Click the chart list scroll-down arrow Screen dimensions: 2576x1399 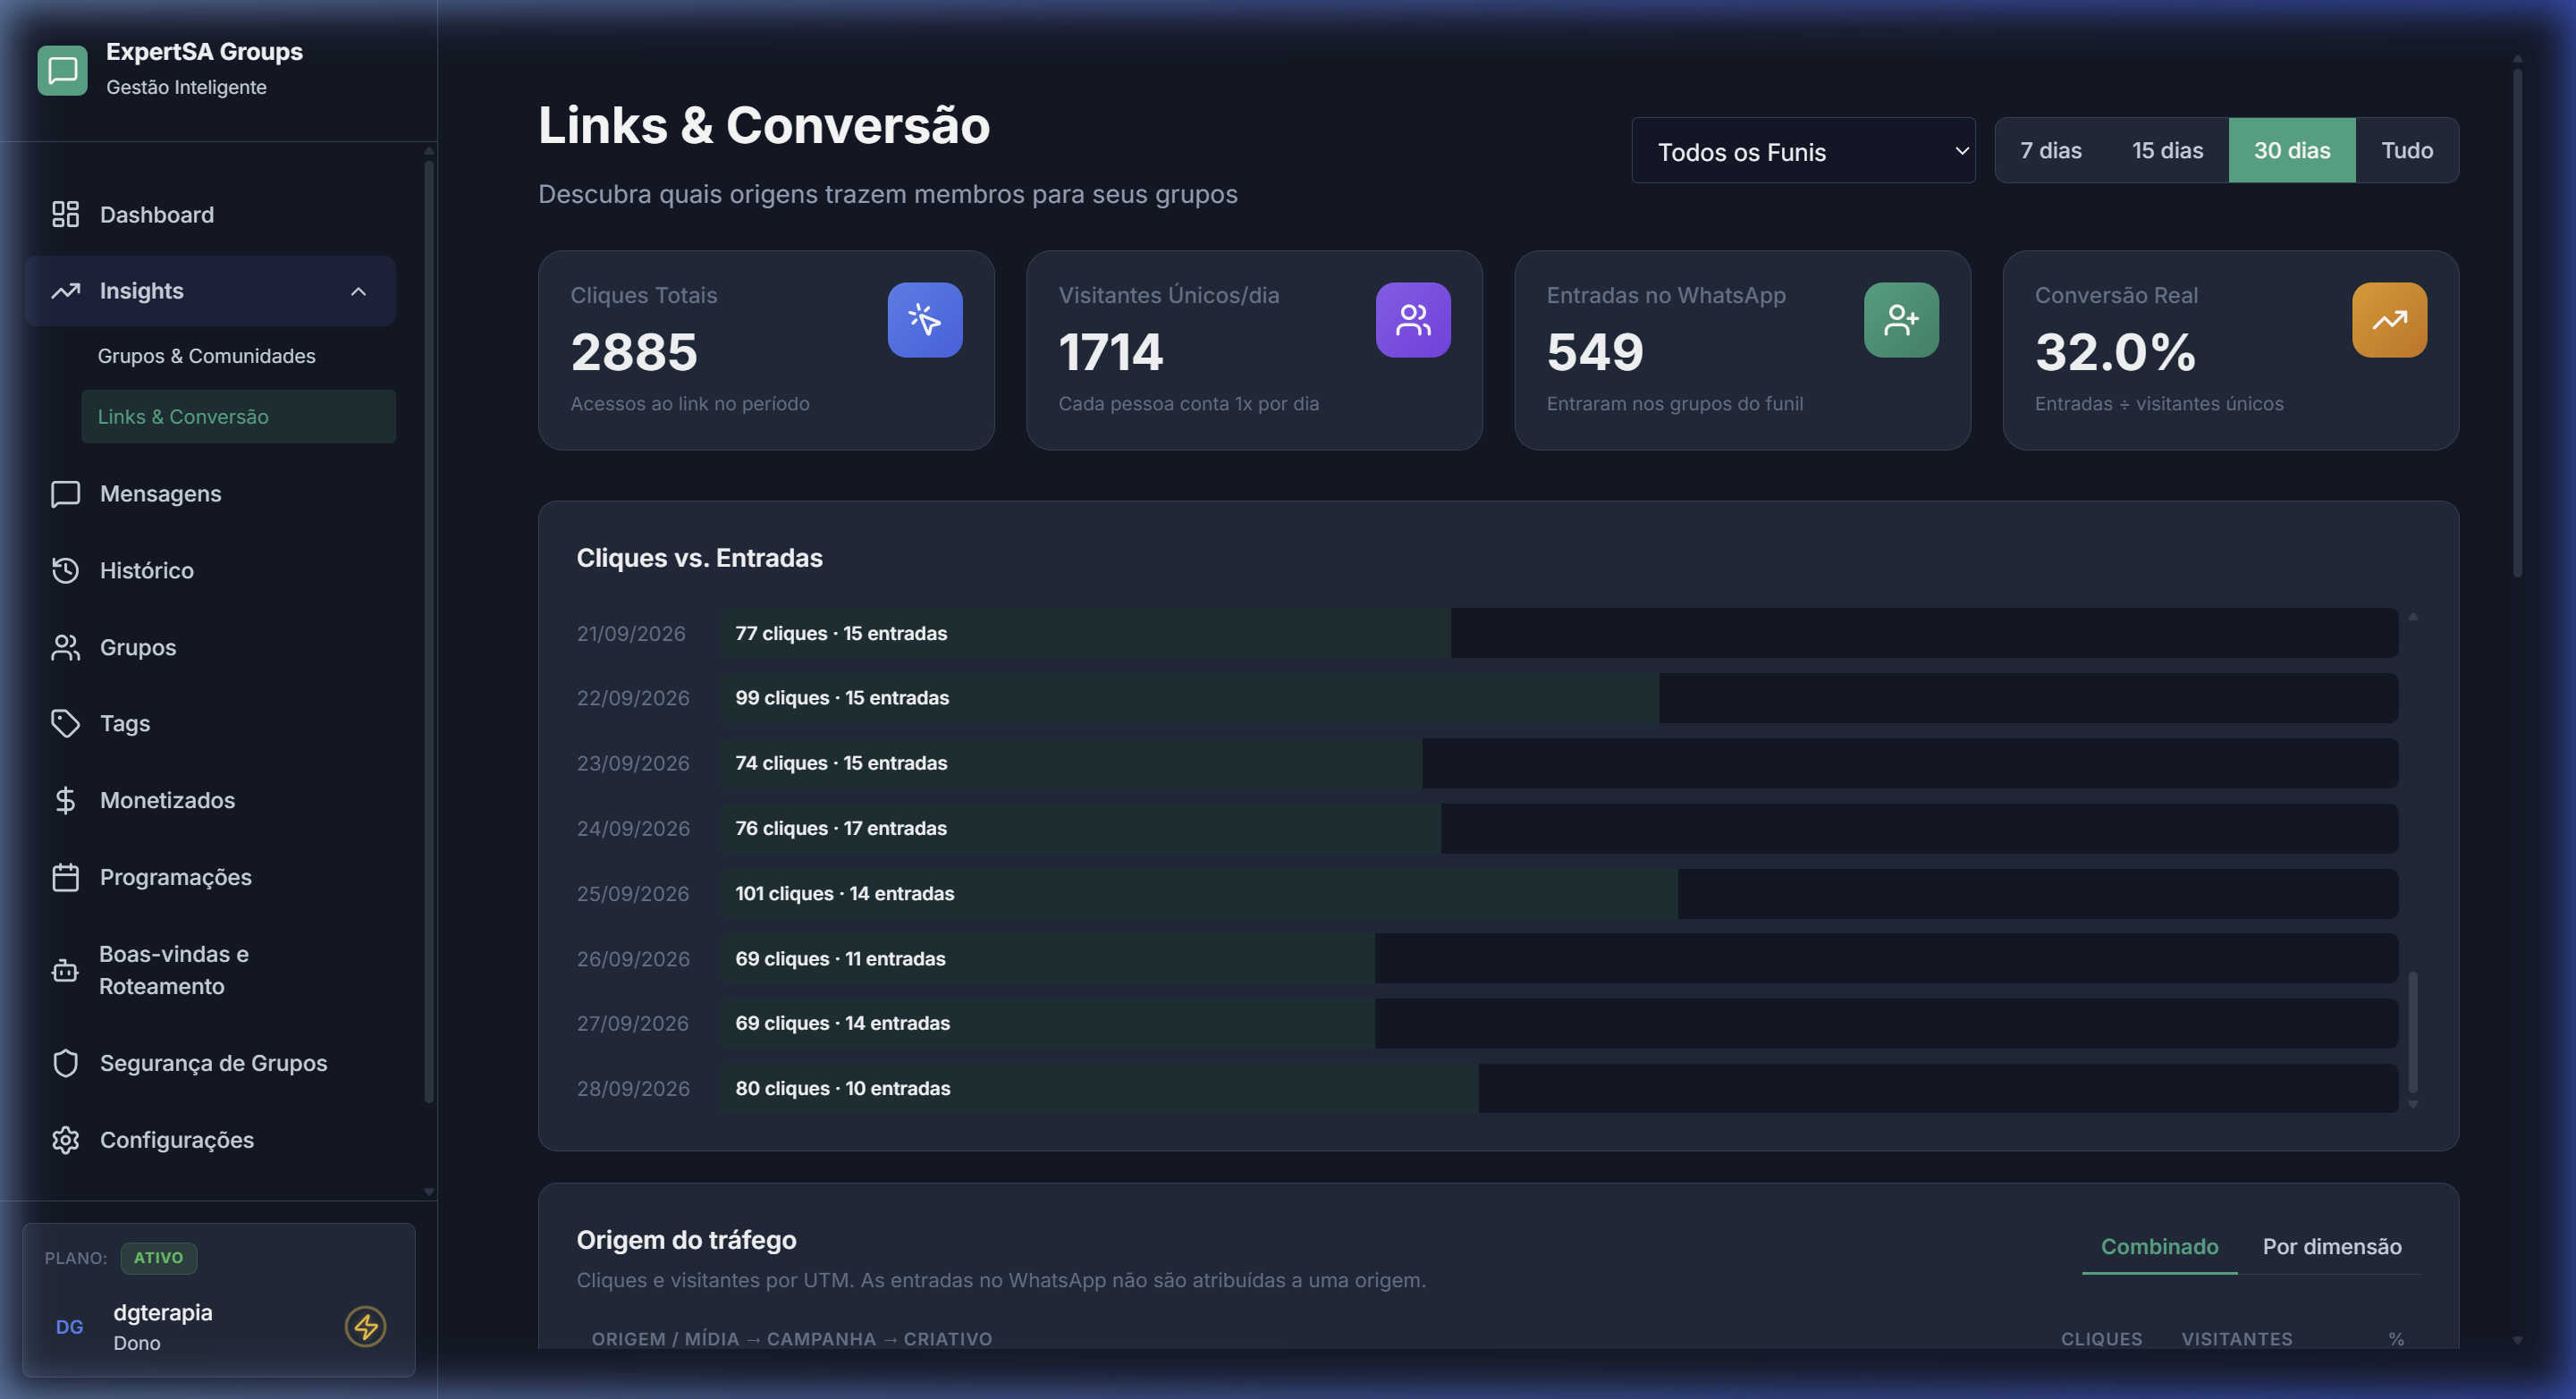(2413, 1105)
